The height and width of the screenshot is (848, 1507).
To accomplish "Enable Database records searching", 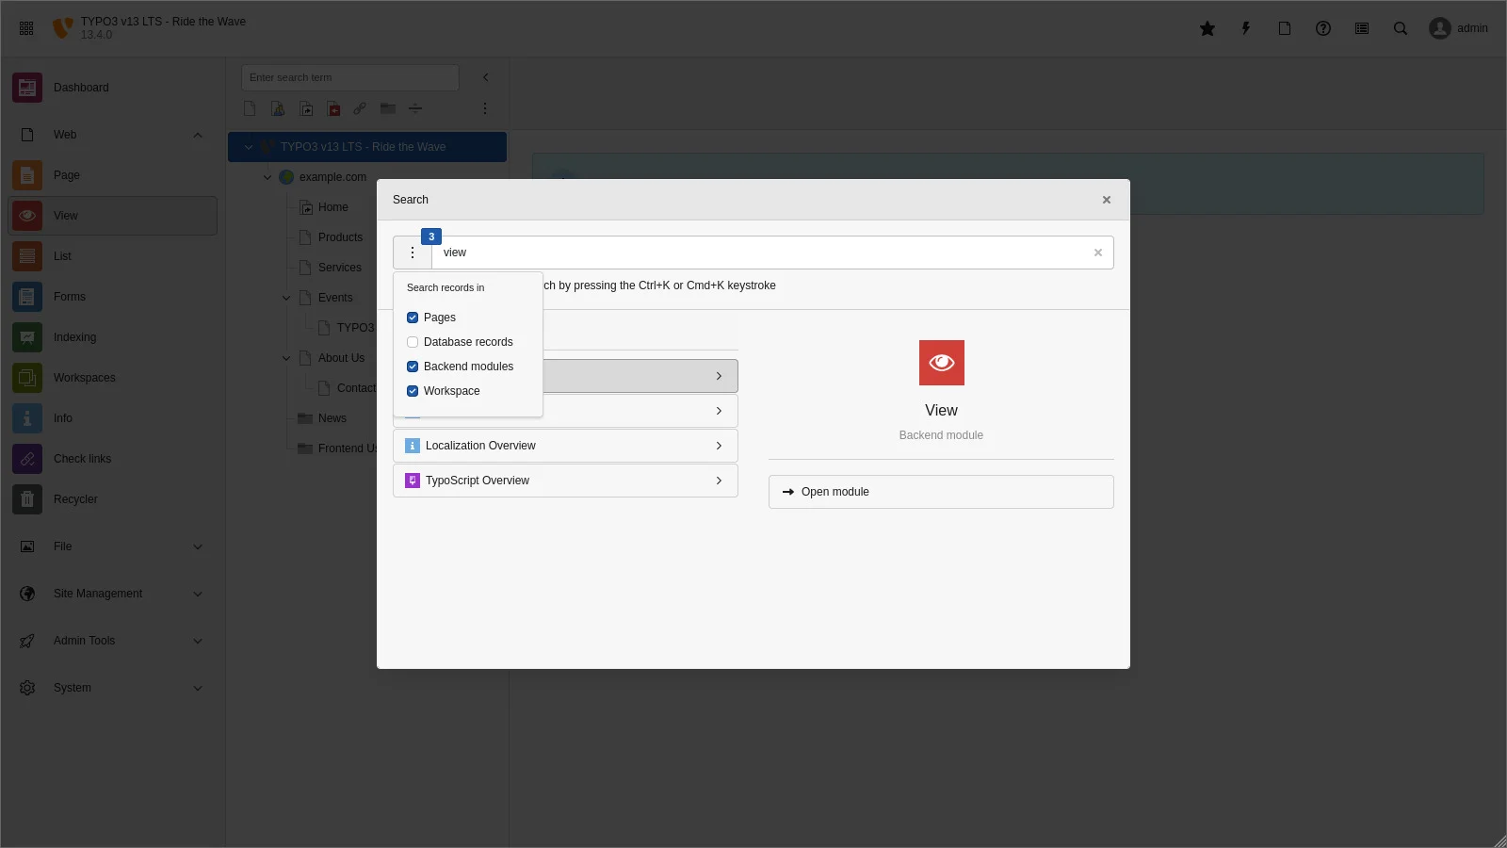I will 413,342.
